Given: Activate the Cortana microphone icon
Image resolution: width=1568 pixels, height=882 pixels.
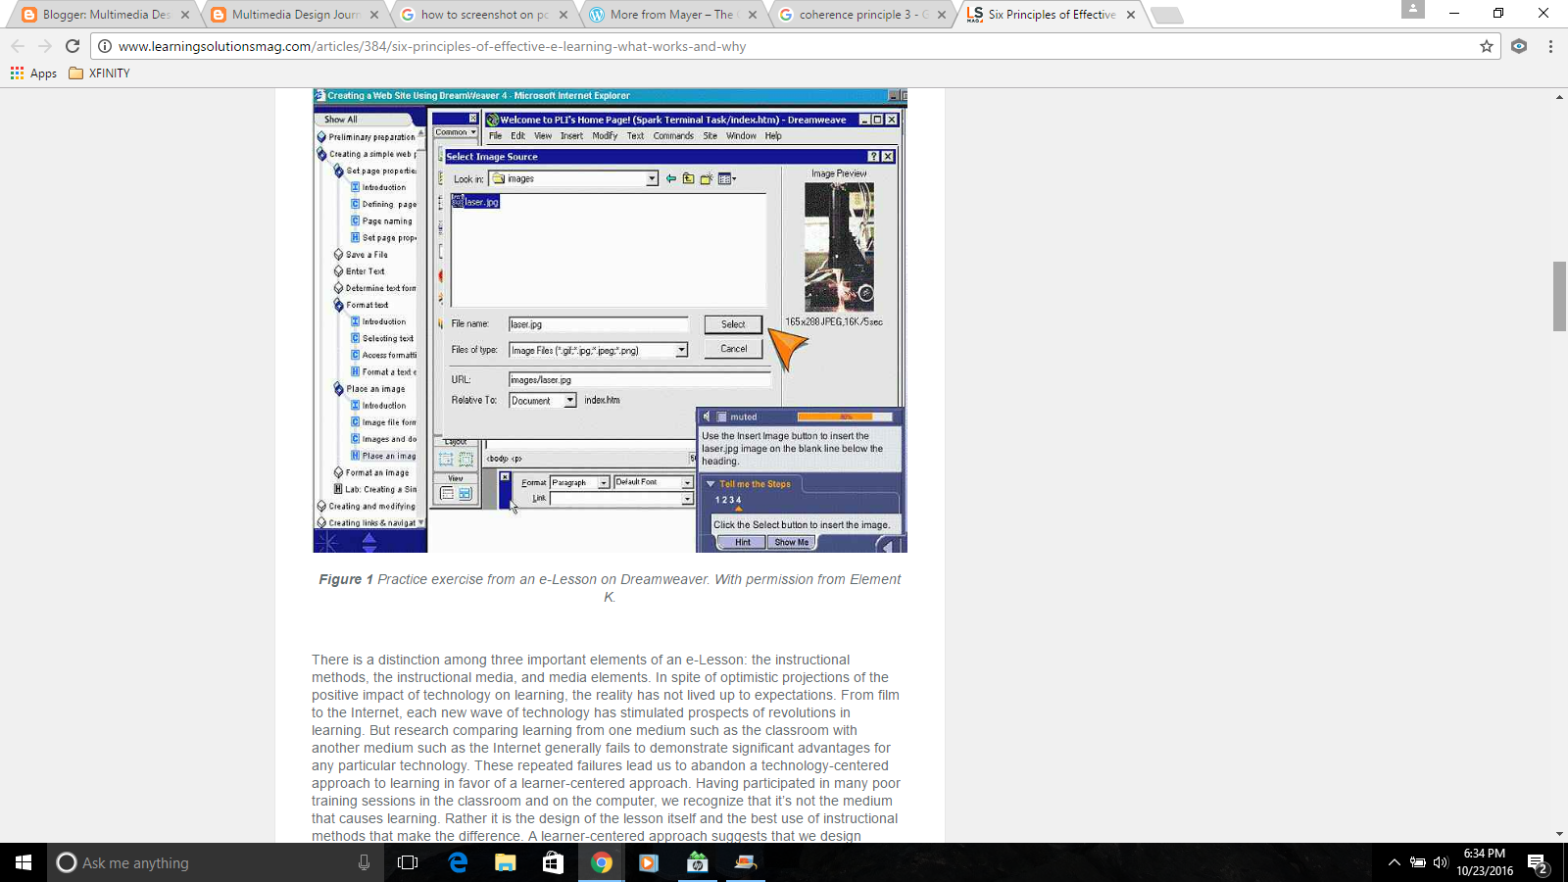Looking at the screenshot, I should click(364, 862).
